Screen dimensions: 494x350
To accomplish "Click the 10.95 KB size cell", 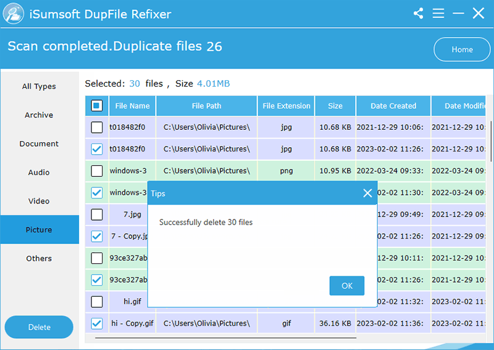I will [335, 171].
